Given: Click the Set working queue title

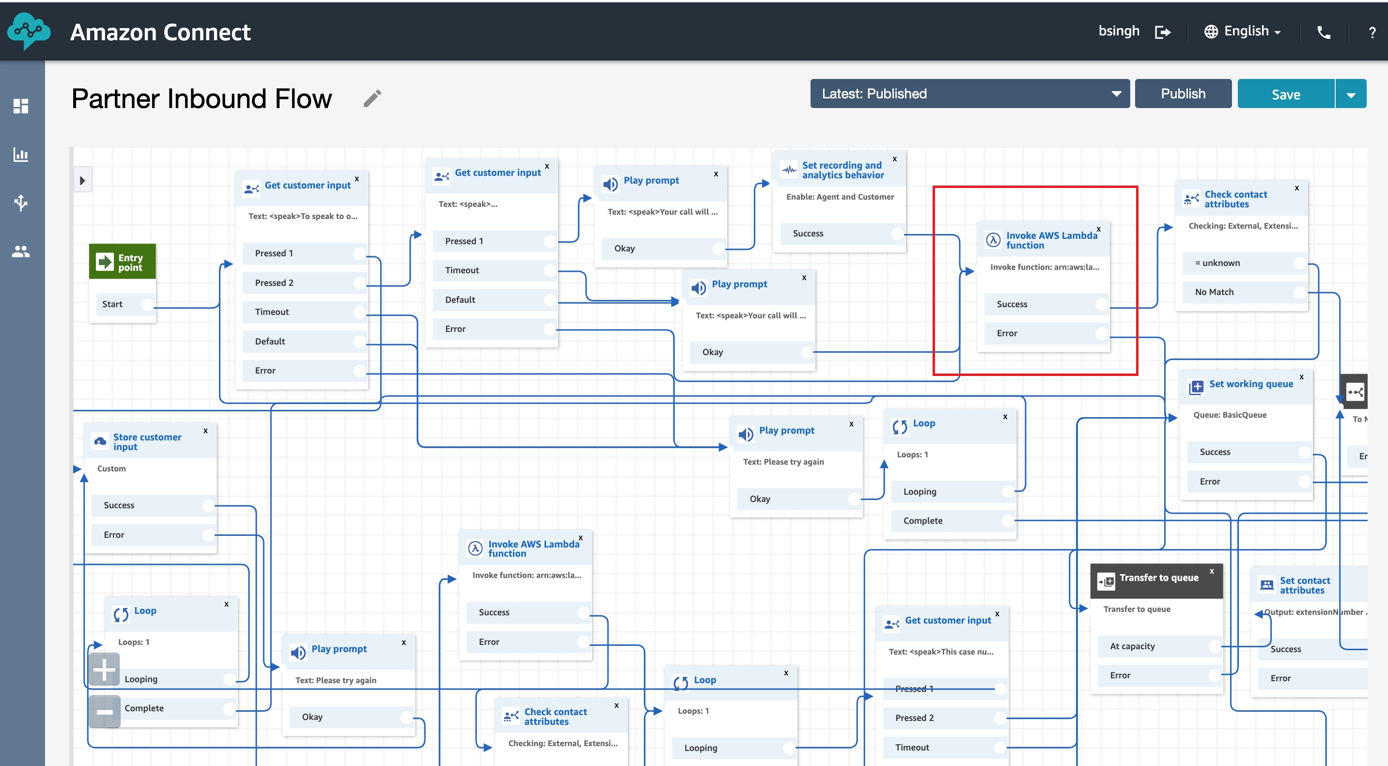Looking at the screenshot, I should point(1251,384).
